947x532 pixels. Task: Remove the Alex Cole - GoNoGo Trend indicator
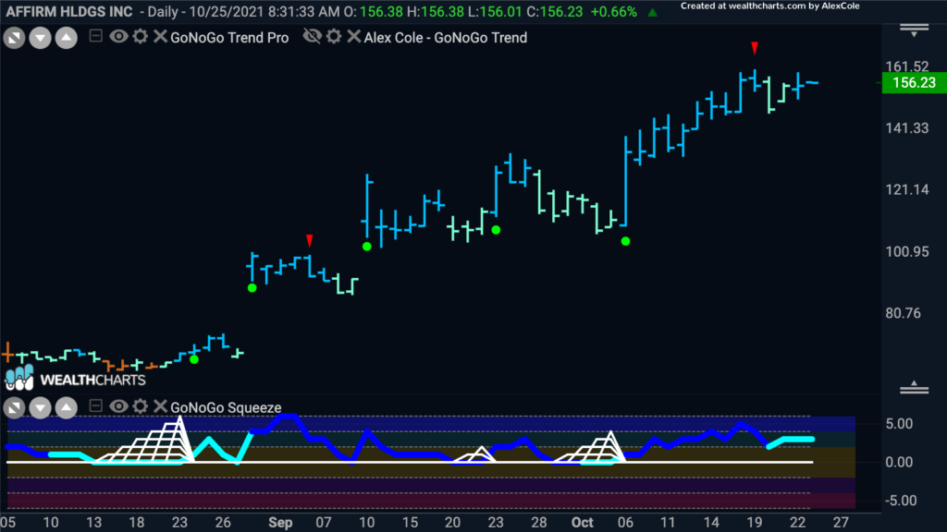point(354,37)
